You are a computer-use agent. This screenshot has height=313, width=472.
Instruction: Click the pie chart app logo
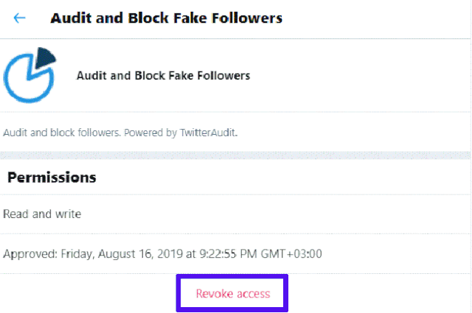point(29,75)
